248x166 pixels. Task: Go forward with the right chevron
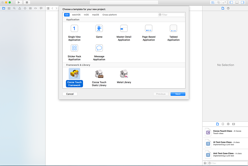tap(56, 8)
